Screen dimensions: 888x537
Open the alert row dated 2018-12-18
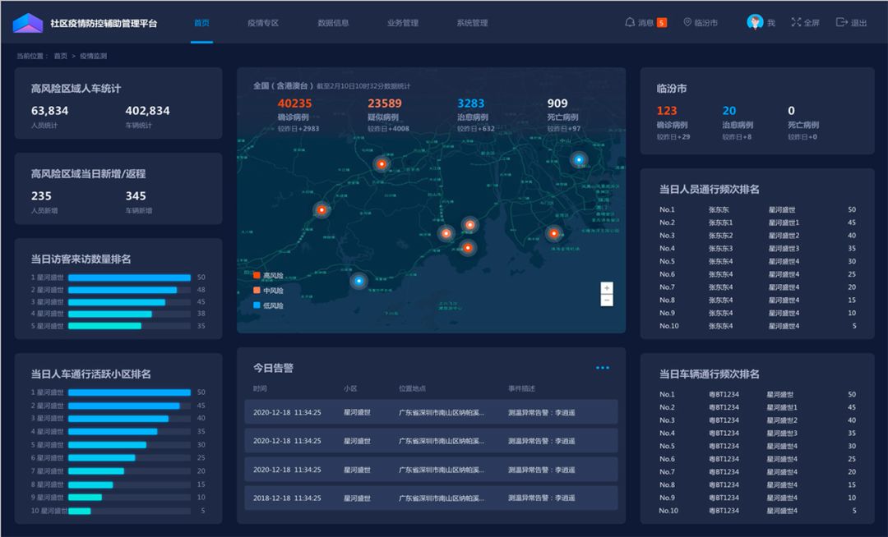pyautogui.click(x=431, y=498)
